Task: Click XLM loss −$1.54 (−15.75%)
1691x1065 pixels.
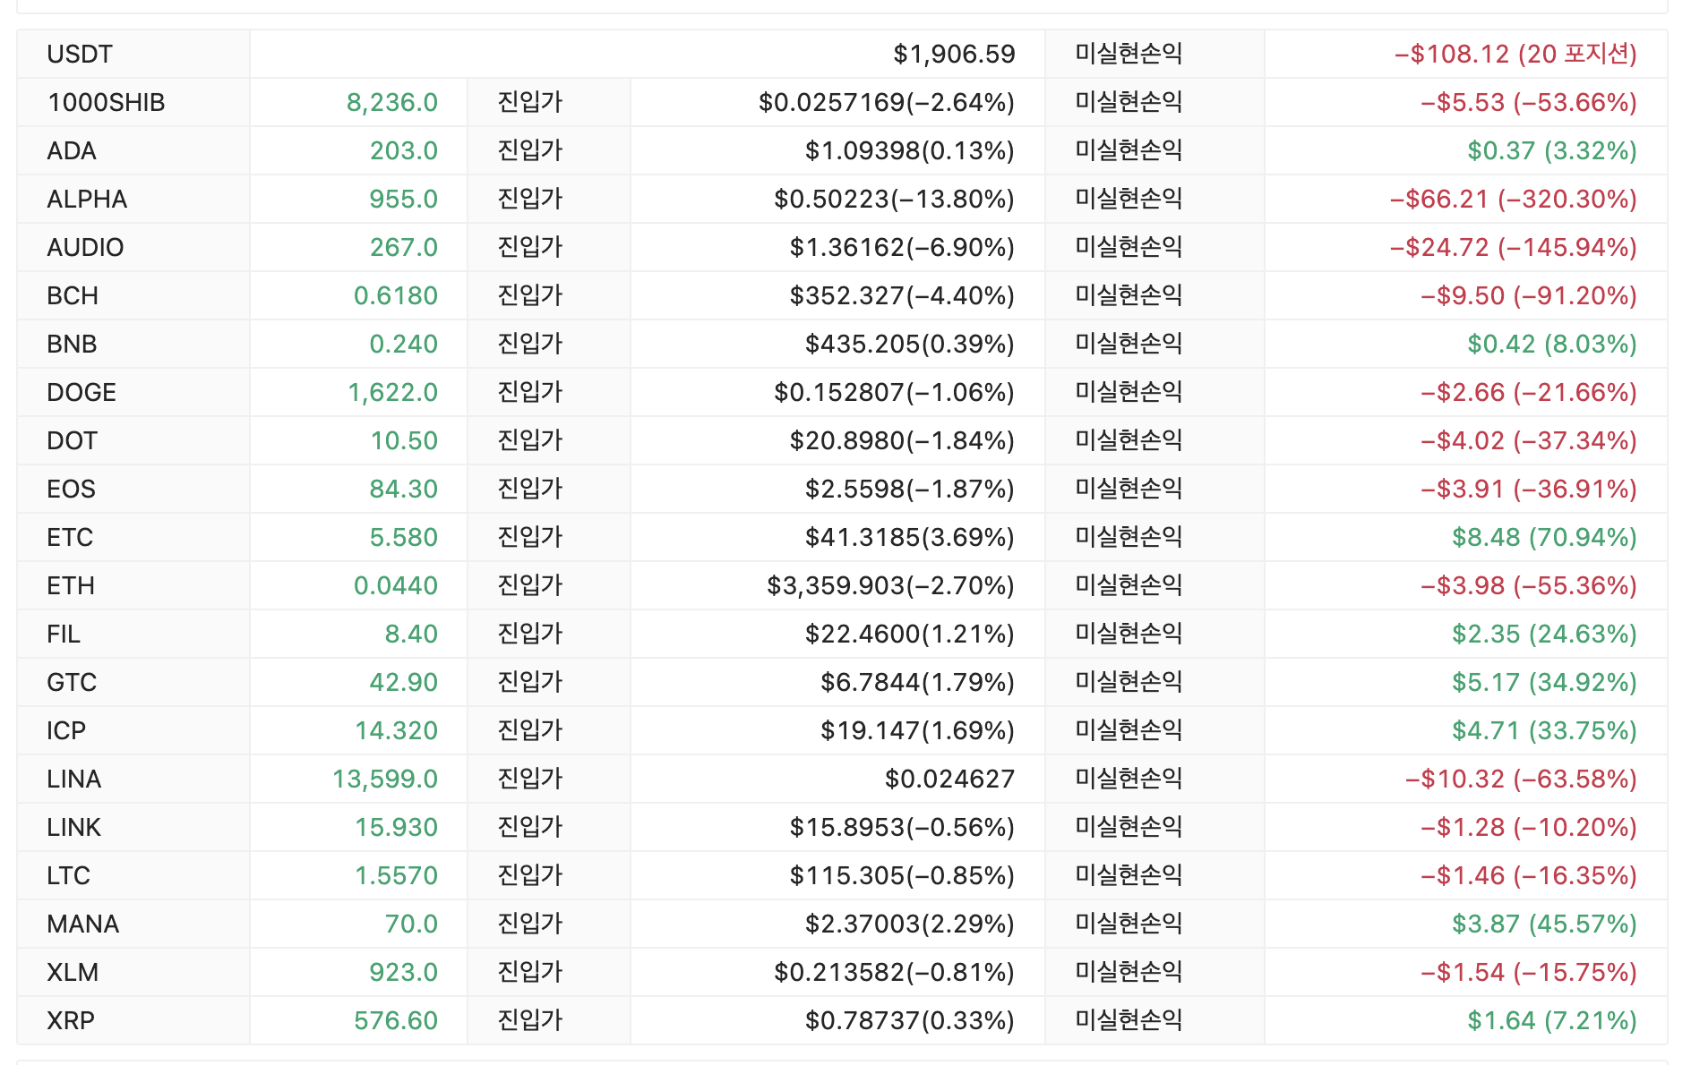Action: pyautogui.click(x=1529, y=973)
